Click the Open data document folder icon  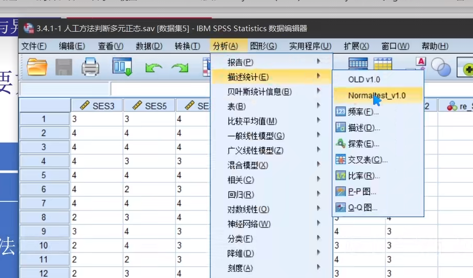tap(37, 66)
